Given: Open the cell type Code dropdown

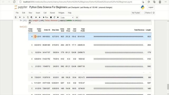Looking at the screenshot, I should click(67, 17).
